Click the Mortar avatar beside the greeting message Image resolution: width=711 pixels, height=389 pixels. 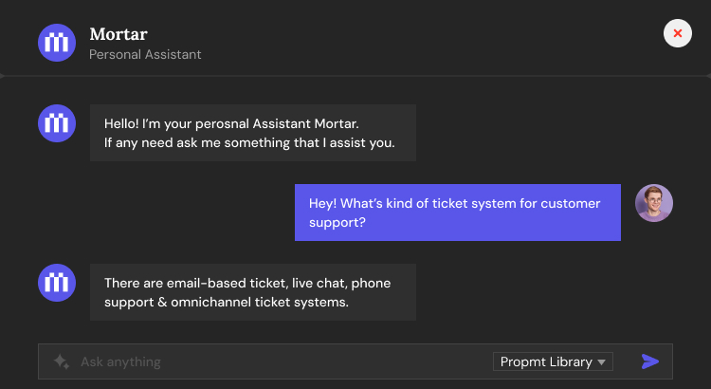coord(57,123)
